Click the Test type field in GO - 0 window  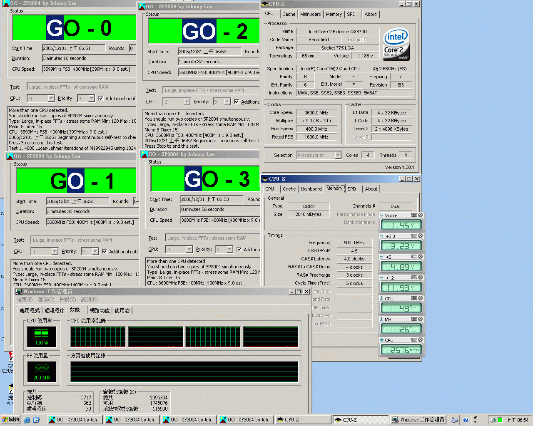(82, 87)
